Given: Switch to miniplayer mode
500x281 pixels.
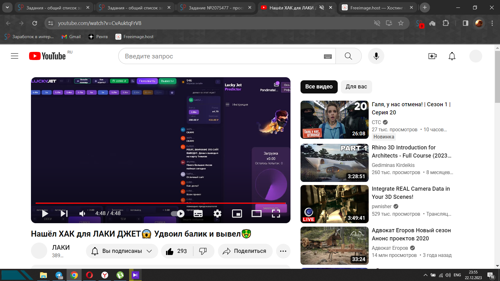Looking at the screenshot, I should [x=237, y=213].
